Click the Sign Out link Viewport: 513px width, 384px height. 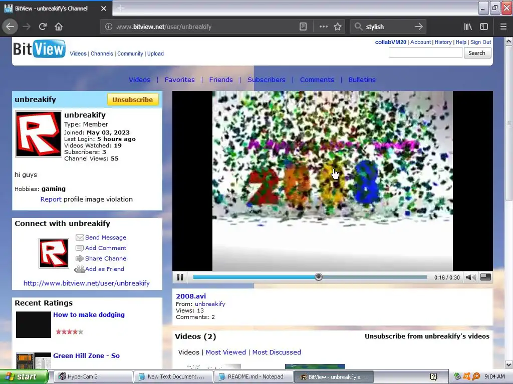tap(480, 42)
